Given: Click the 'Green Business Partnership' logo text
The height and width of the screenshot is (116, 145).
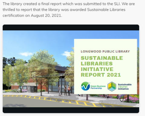Looking at the screenshot, I should tap(98, 87).
